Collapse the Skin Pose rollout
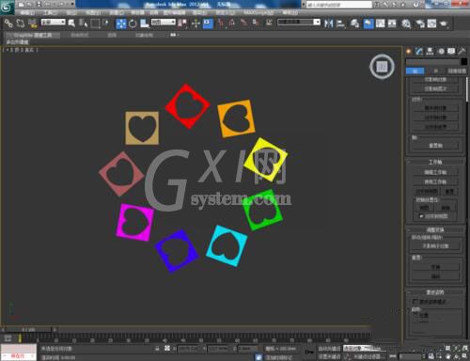The image size is (470, 361). click(435, 292)
